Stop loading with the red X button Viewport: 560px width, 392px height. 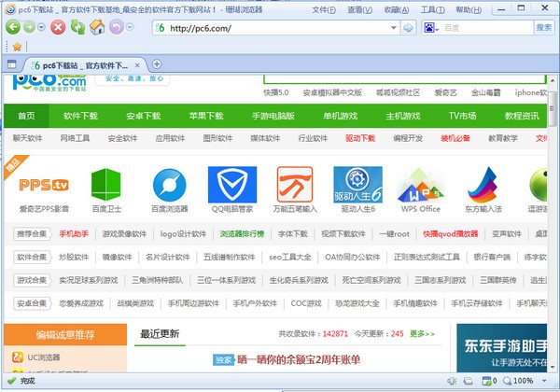coord(58,27)
